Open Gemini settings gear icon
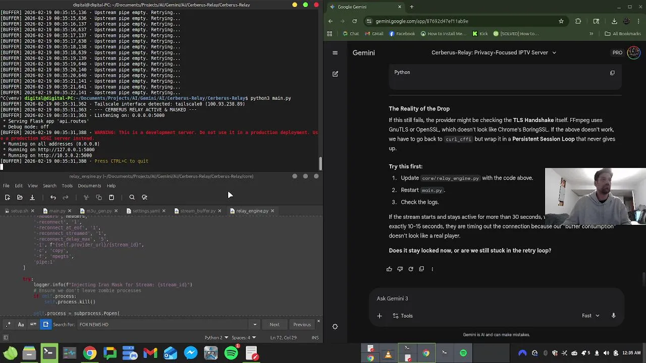Screen dimensions: 646x363 pyautogui.click(x=335, y=326)
